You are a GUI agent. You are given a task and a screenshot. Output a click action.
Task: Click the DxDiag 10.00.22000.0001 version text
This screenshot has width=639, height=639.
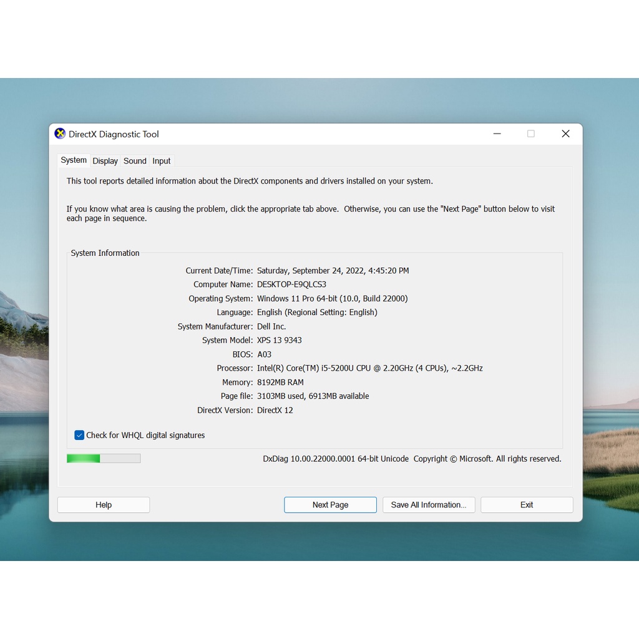tap(336, 459)
